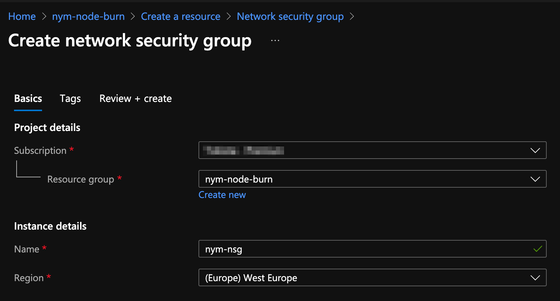Click the Subscription field label
This screenshot has height=301, width=560.
click(x=40, y=150)
